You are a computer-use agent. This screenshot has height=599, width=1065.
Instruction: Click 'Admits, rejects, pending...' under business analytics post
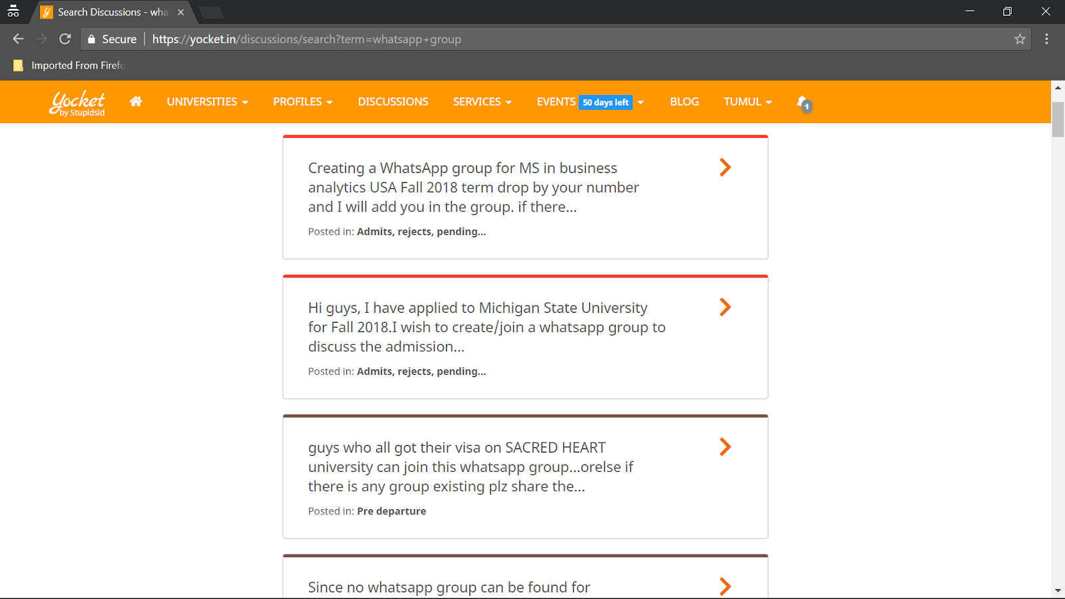421,232
